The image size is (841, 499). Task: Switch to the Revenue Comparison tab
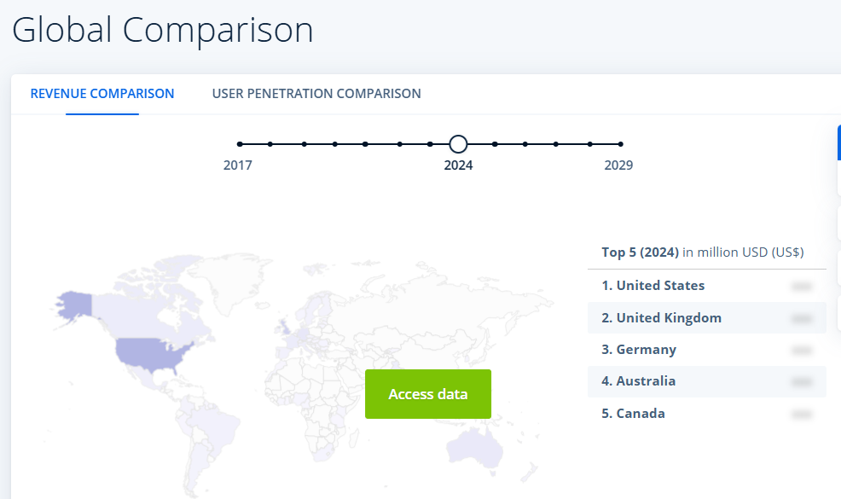tap(102, 94)
